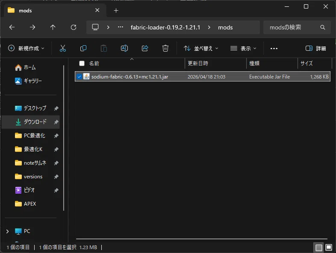
Task: Click the PC monitor icon in address bar
Action: point(95,27)
